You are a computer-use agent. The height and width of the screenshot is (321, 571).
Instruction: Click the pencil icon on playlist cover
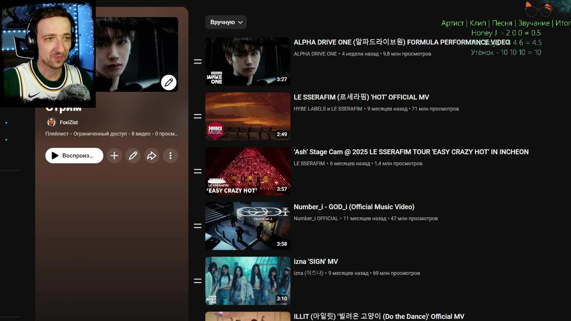click(x=169, y=82)
